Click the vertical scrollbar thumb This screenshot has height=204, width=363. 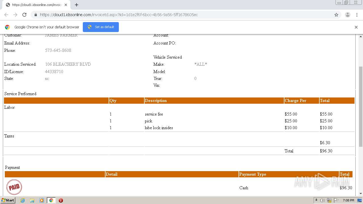pyautogui.click(x=361, y=106)
